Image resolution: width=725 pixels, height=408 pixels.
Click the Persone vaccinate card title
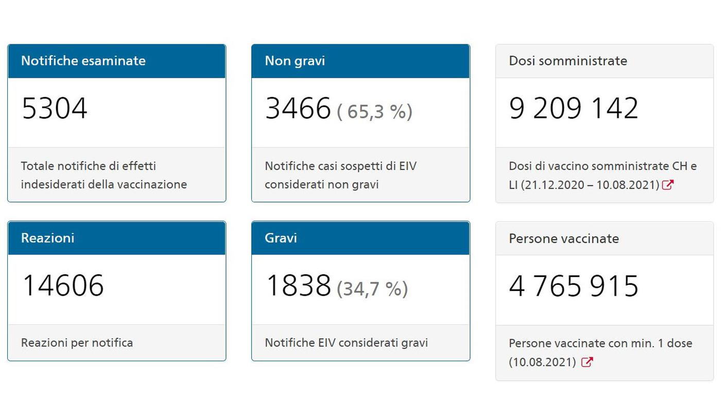point(564,239)
